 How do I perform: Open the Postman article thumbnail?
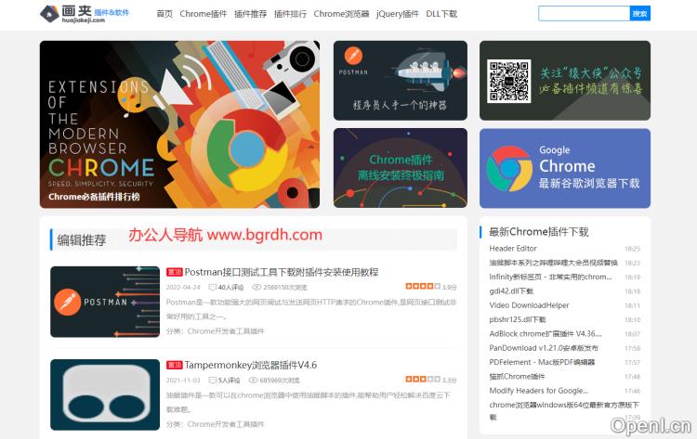click(x=105, y=302)
